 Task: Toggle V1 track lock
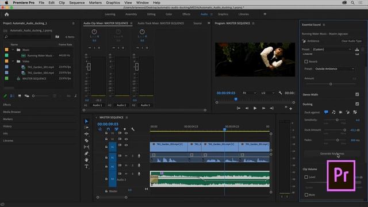click(106, 147)
